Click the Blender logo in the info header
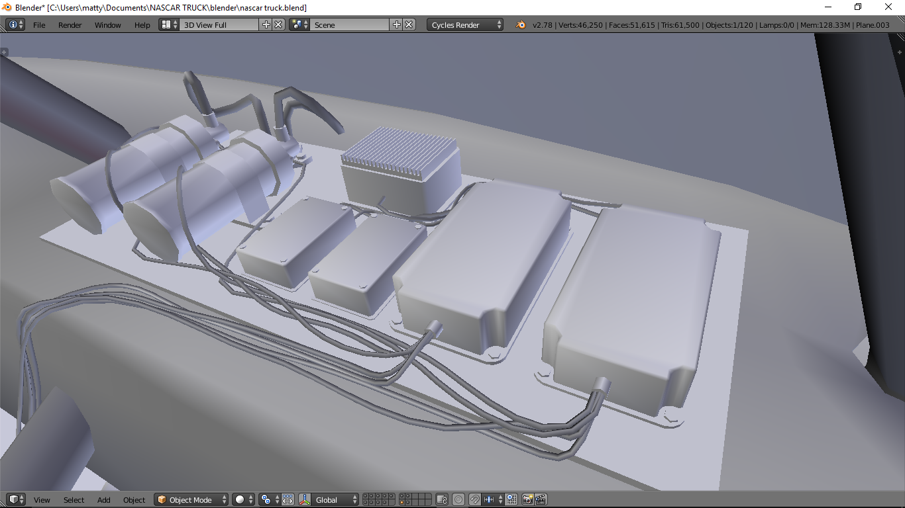Viewport: 905px width, 508px height. [521, 24]
